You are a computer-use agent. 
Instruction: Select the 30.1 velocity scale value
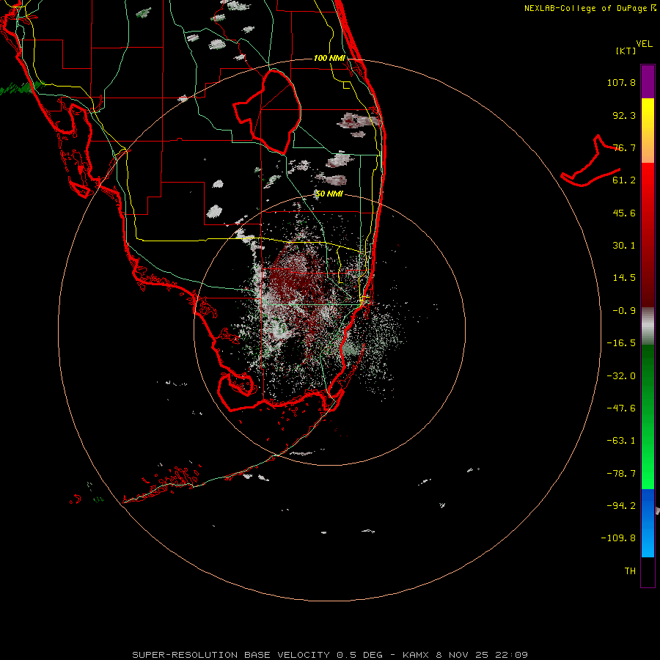point(624,246)
